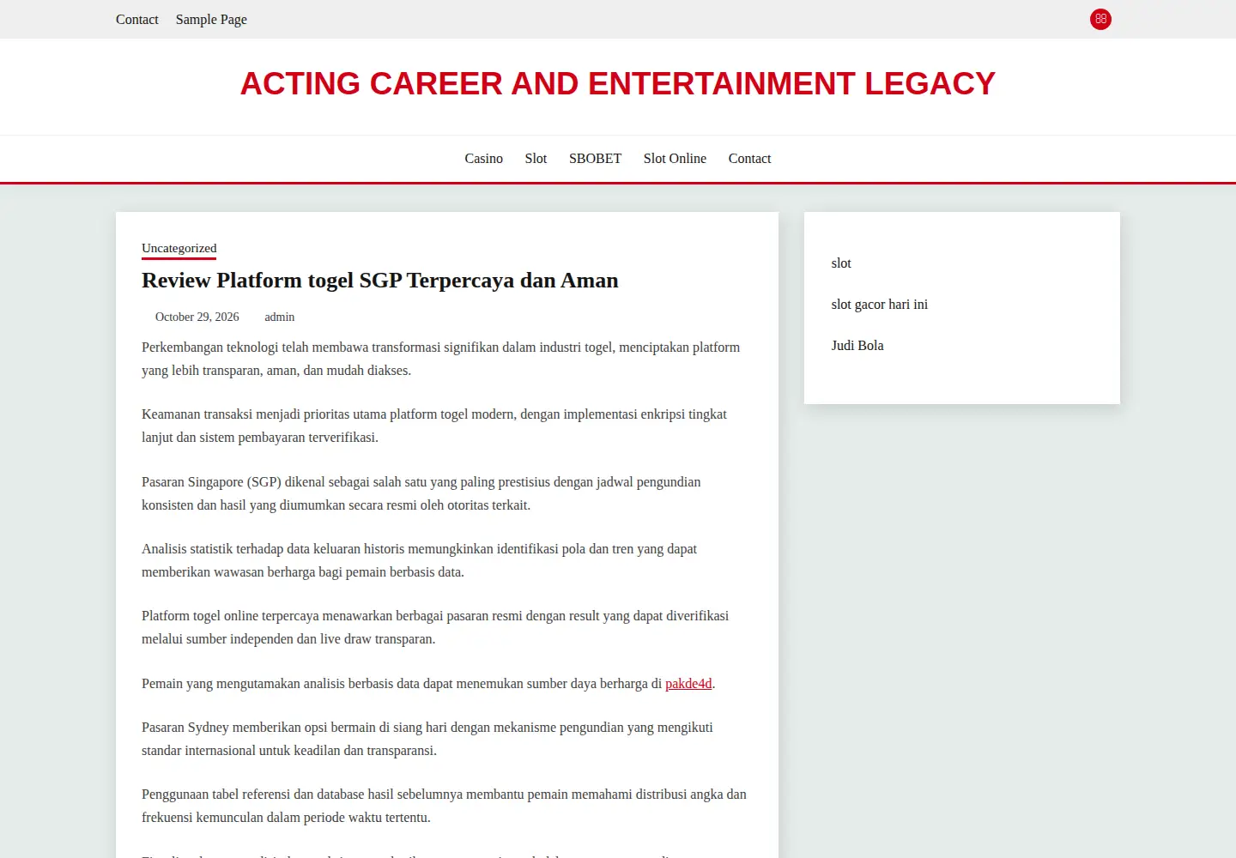Open the sidebar link 'slot gacor hari ini'
The width and height of the screenshot is (1236, 858).
coord(880,305)
